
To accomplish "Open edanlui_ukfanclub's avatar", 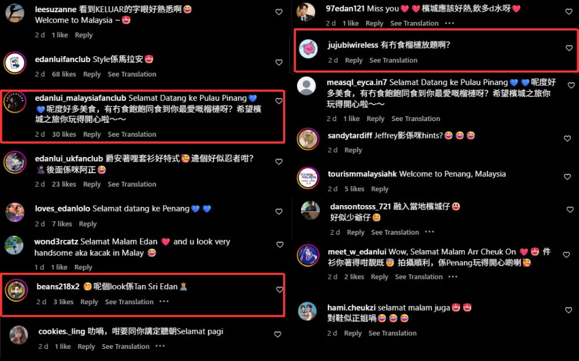I will (15, 162).
